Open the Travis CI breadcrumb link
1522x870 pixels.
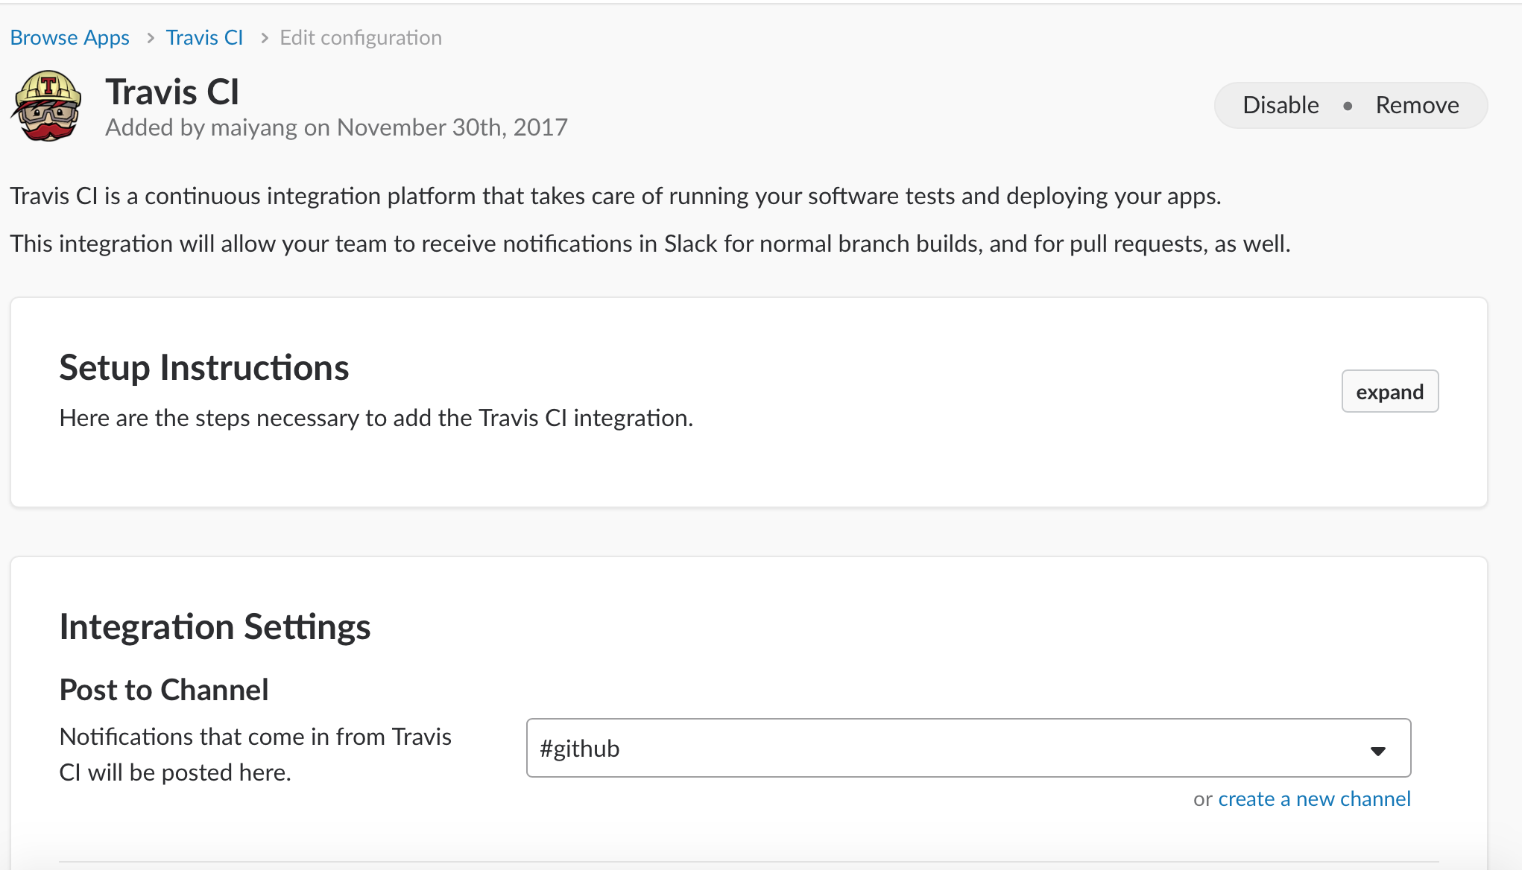pos(204,38)
